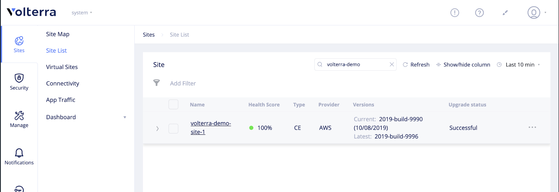
Task: Click the Sites breadcrumb
Action: (149, 35)
